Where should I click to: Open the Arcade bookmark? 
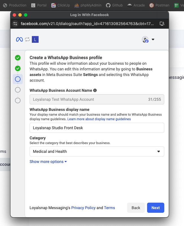click(136, 5)
